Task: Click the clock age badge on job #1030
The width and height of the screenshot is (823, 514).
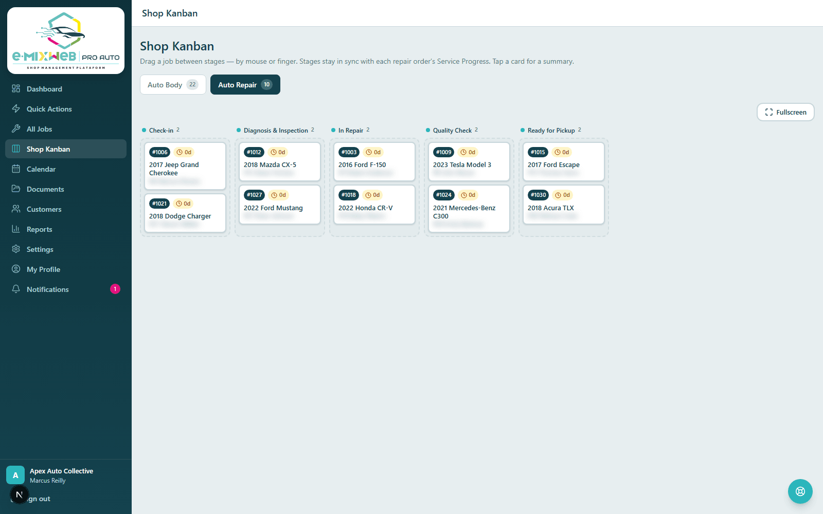Action: 562,195
